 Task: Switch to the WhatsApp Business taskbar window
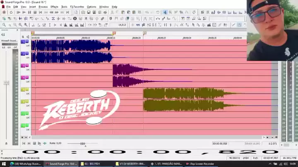pyautogui.click(x=26, y=164)
